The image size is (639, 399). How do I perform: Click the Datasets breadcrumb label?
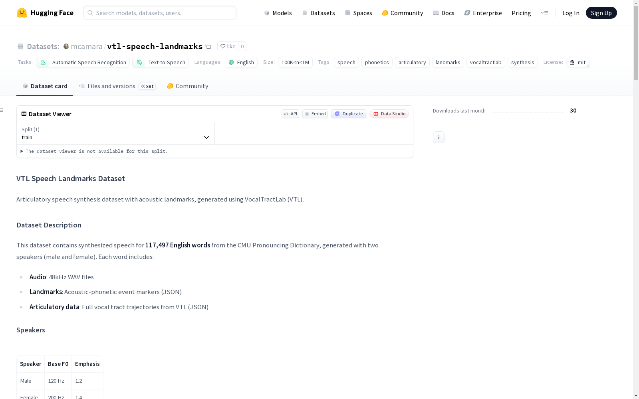[x=43, y=46]
